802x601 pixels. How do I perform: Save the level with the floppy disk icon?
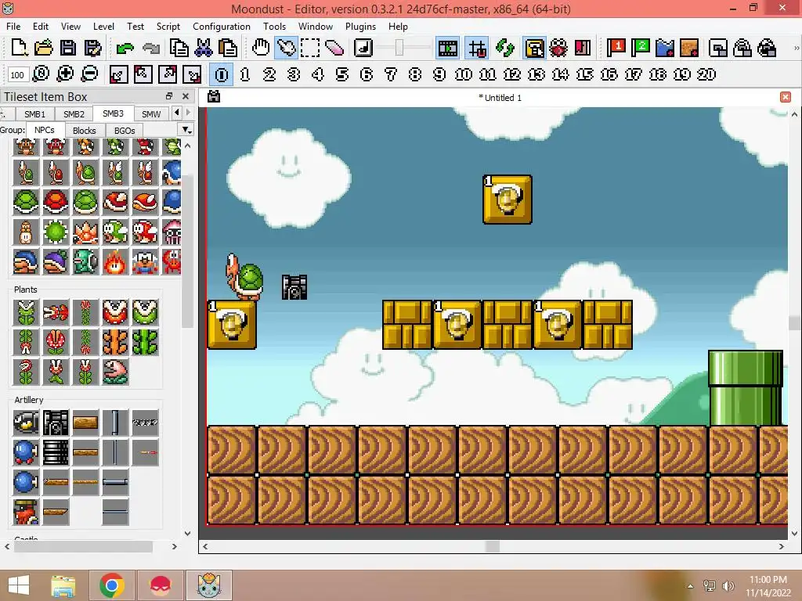(68, 48)
